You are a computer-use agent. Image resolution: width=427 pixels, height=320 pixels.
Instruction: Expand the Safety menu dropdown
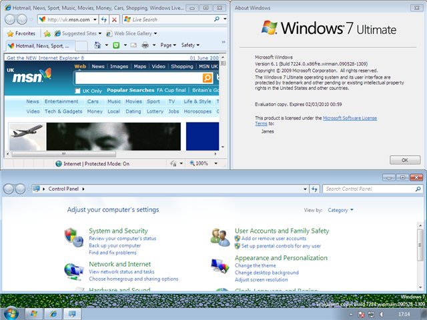(x=190, y=45)
